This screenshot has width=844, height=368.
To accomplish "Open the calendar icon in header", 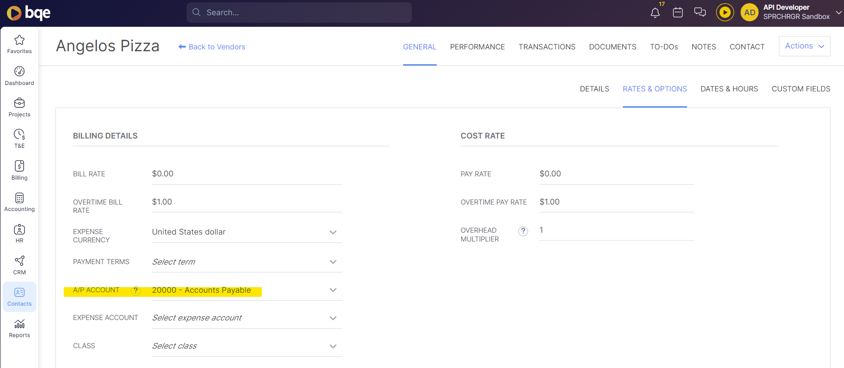I will coord(678,12).
